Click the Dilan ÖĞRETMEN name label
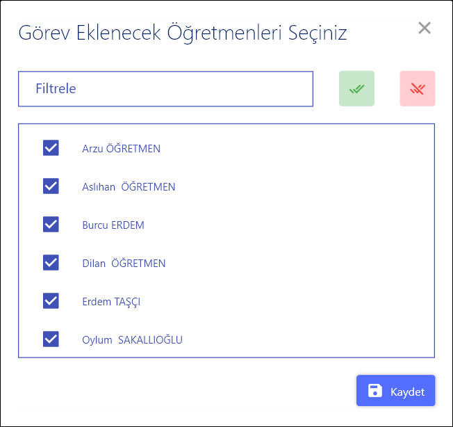This screenshot has height=427, width=453. (124, 264)
